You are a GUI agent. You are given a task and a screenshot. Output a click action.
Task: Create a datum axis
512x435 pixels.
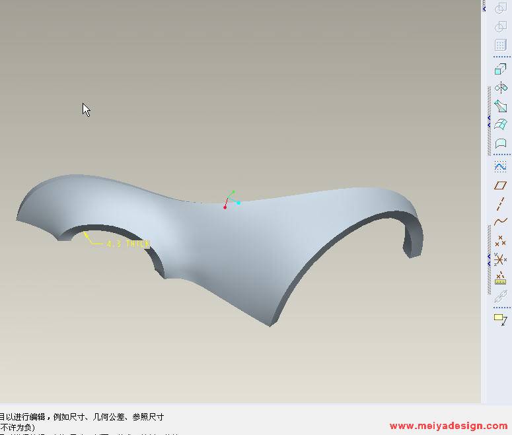pyautogui.click(x=501, y=203)
